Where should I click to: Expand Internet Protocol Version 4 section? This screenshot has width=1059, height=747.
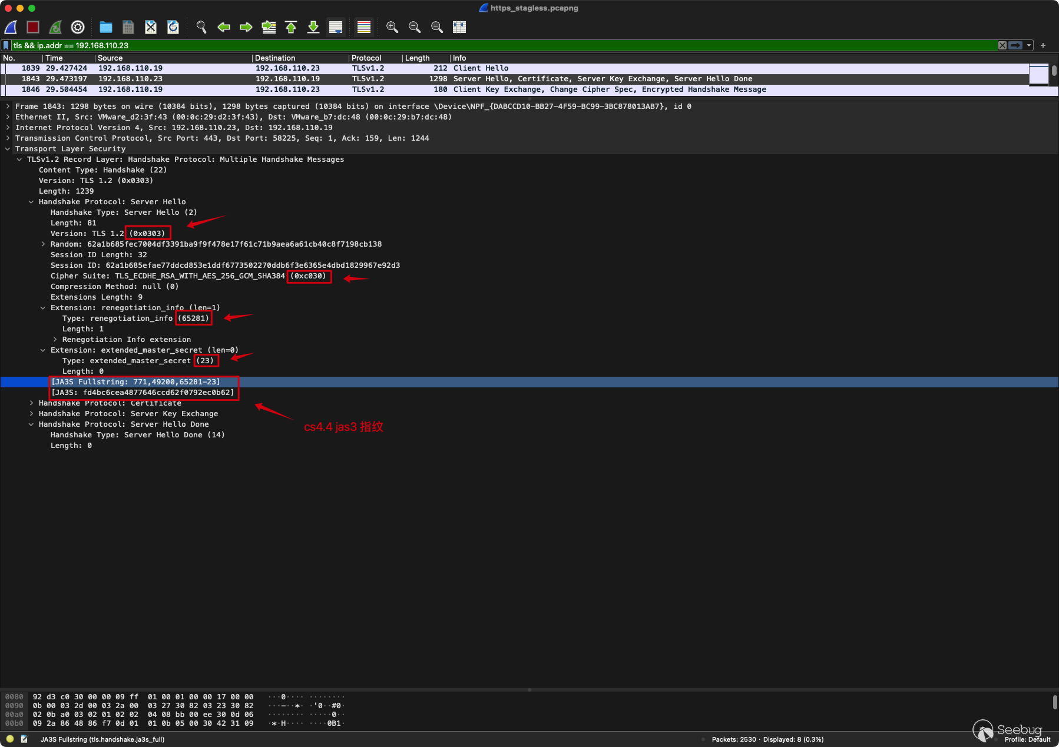click(8, 128)
